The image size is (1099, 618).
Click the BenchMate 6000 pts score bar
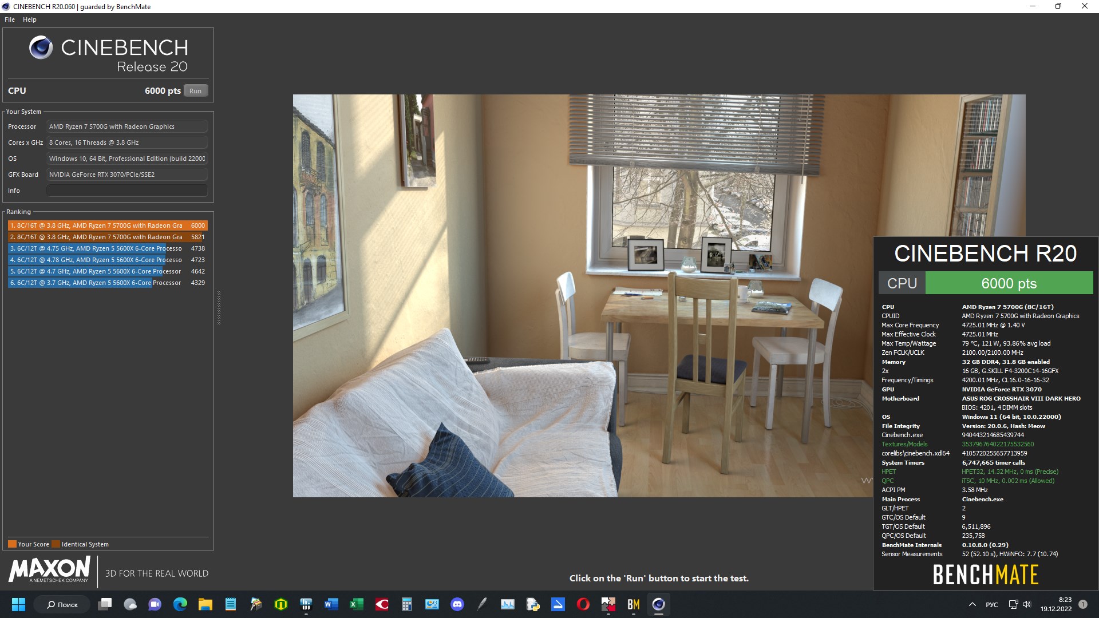point(1009,283)
